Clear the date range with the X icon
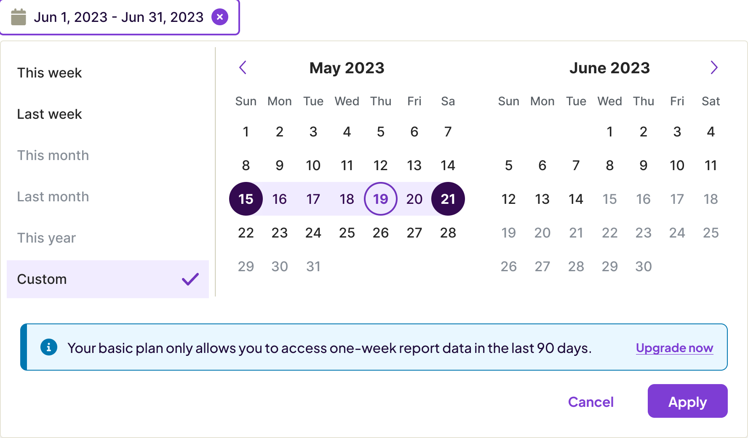The width and height of the screenshot is (748, 438). coord(219,17)
